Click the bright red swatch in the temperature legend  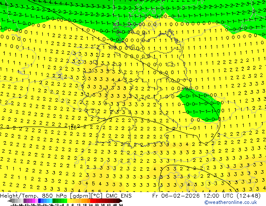click(92, 201)
